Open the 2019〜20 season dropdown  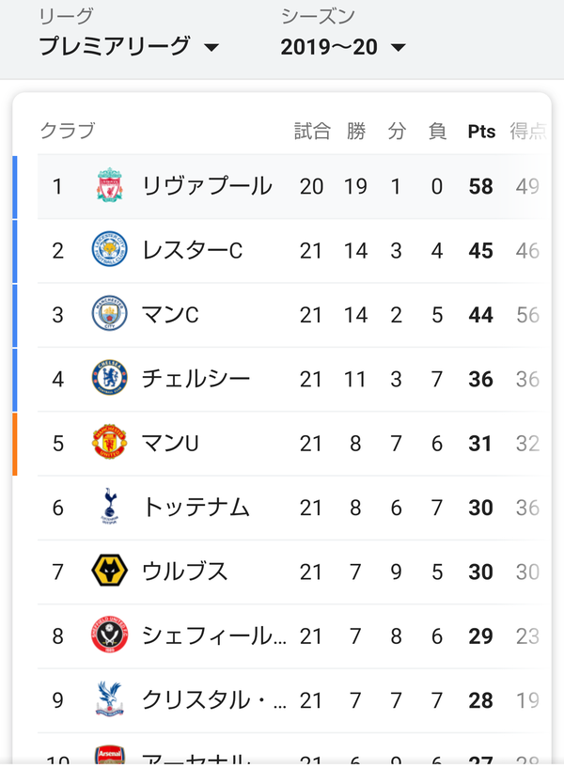click(343, 47)
